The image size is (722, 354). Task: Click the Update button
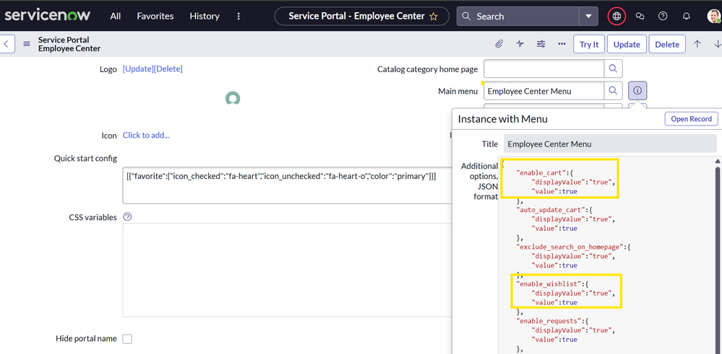click(627, 44)
